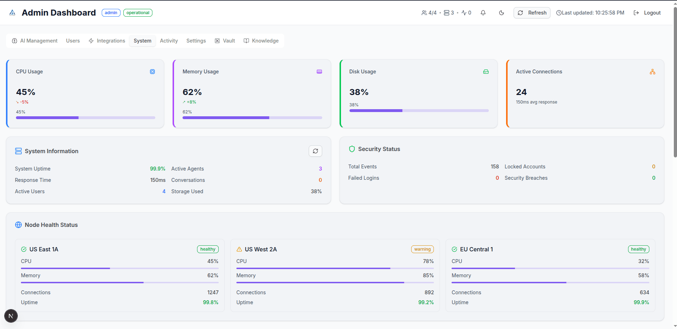Screen dimensions: 677x329
Task: Click the Logout button
Action: (647, 13)
